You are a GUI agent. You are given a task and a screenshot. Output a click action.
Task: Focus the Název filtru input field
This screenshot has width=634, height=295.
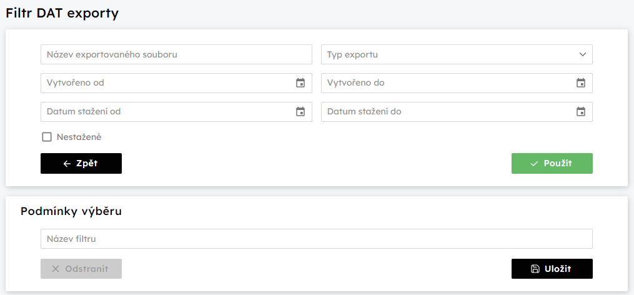[x=317, y=239]
